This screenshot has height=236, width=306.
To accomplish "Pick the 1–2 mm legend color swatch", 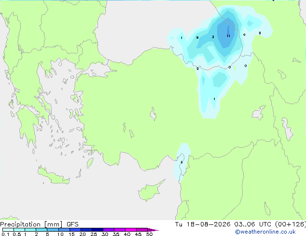I will pos(30,230).
